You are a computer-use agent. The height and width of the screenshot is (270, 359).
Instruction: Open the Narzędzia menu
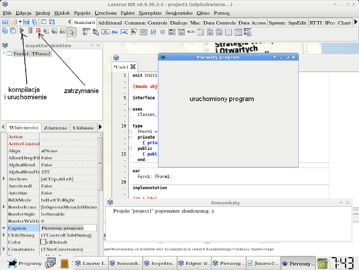[x=150, y=13]
